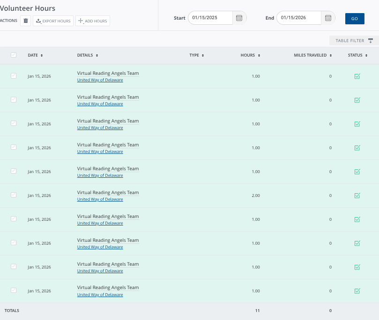Click the first row's approved status icon
This screenshot has height=320, width=379.
[357, 76]
